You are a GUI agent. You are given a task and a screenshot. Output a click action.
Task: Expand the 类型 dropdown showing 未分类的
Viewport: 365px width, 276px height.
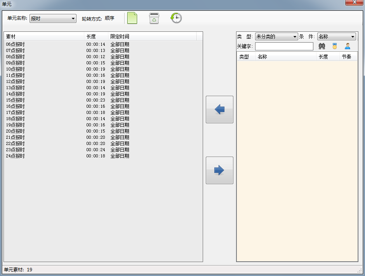276,37
